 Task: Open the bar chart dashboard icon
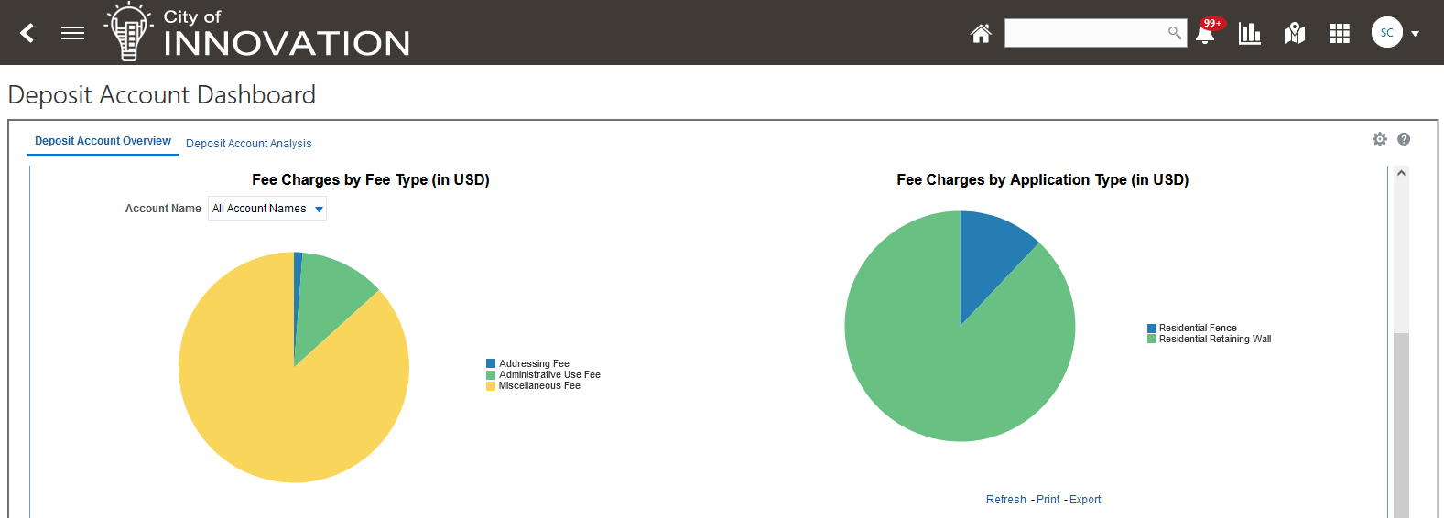pos(1249,34)
